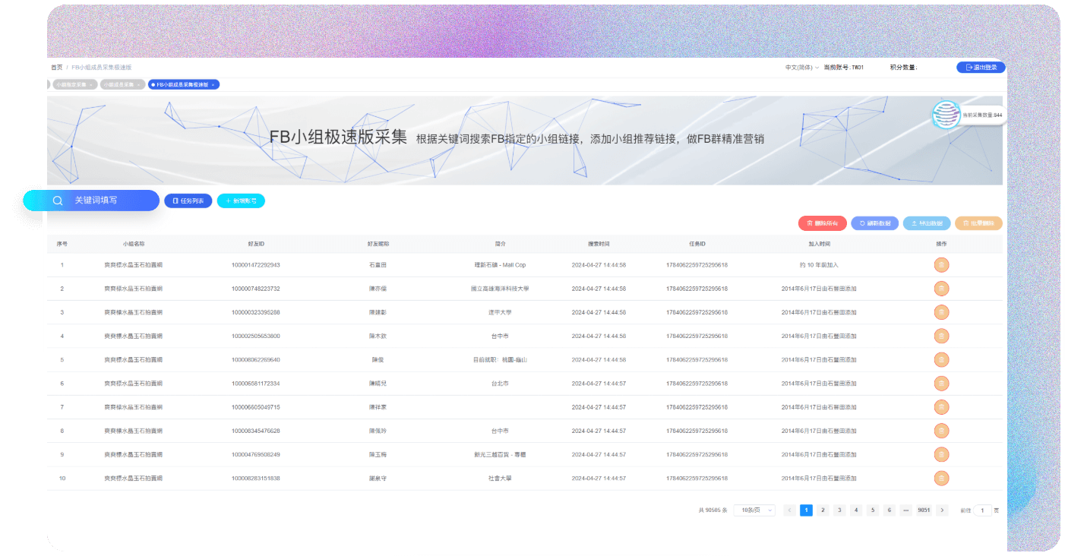Click the pagination ellipsis to jump pages
The width and height of the screenshot is (1065, 556).
coord(905,510)
